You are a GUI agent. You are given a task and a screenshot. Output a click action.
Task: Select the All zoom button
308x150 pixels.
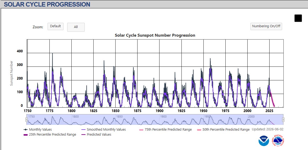(76, 27)
